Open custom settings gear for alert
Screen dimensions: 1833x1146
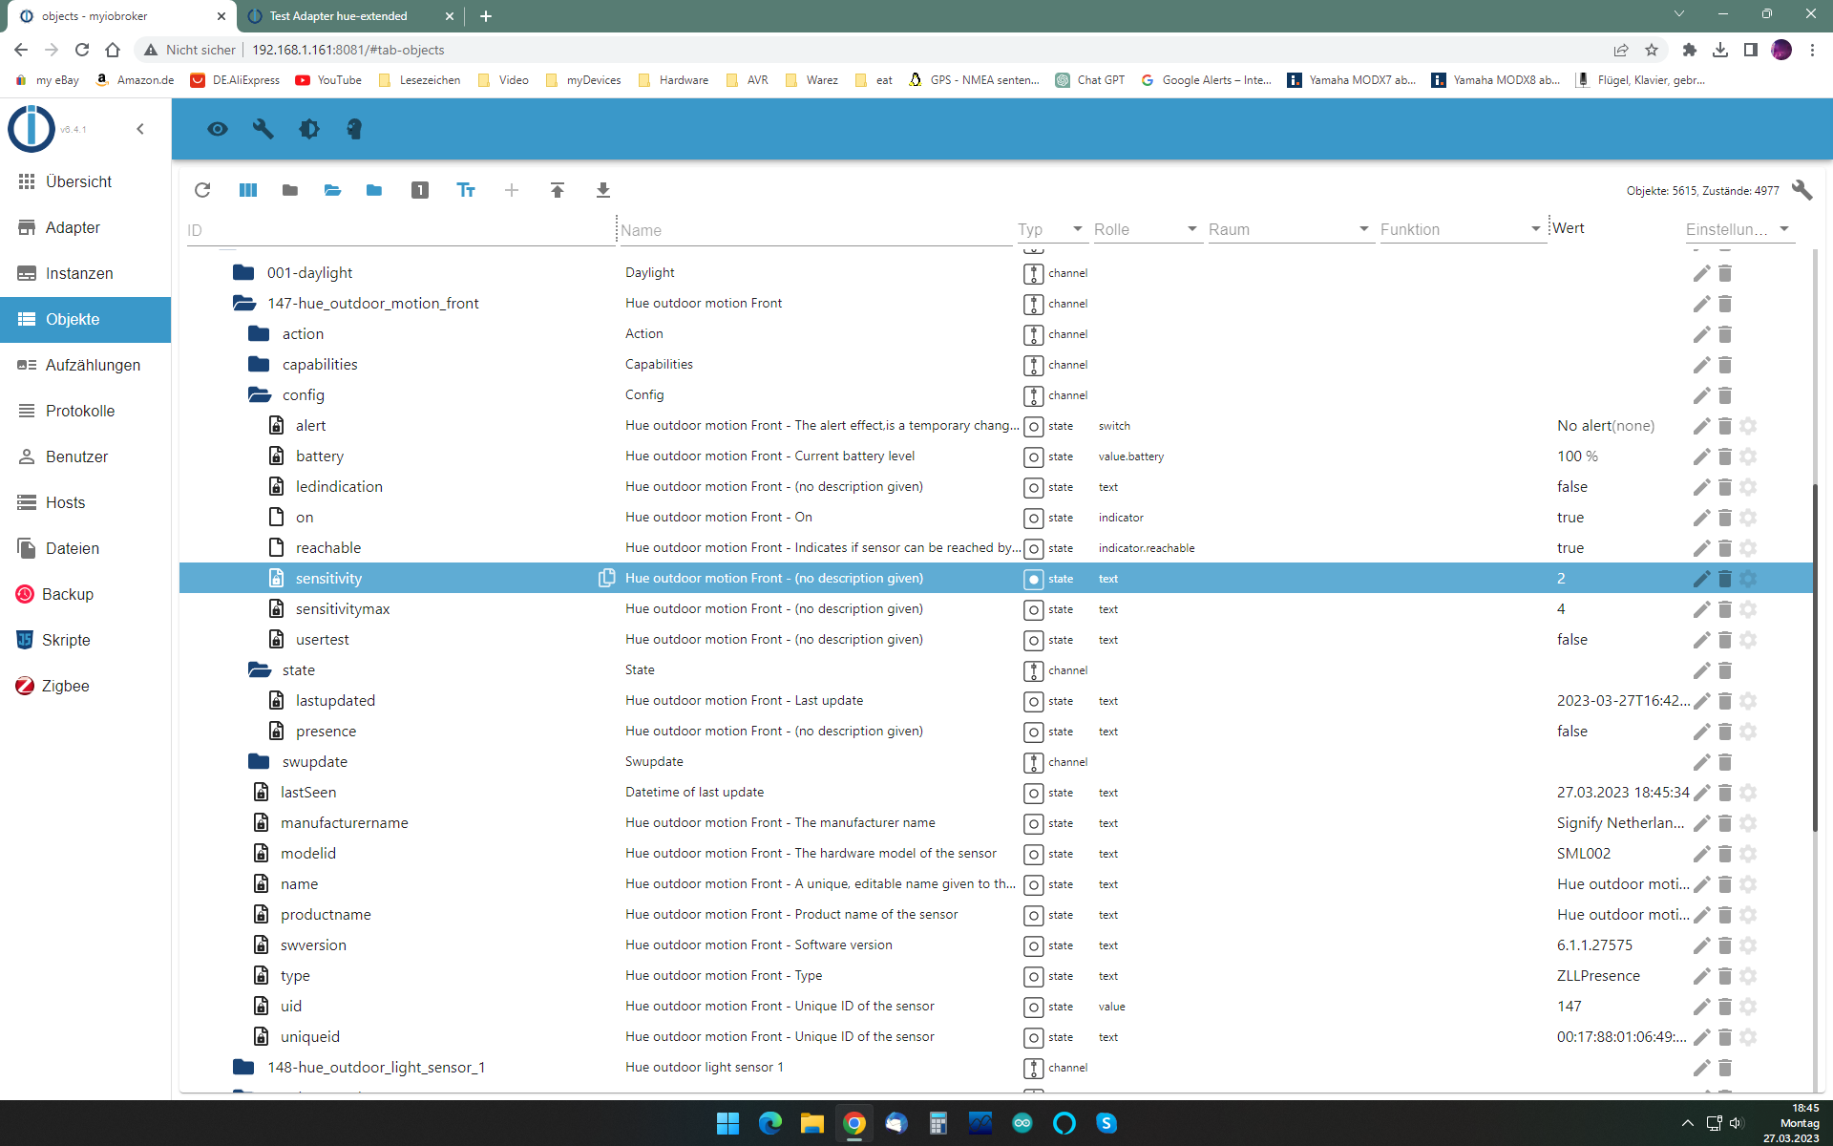[x=1748, y=426]
